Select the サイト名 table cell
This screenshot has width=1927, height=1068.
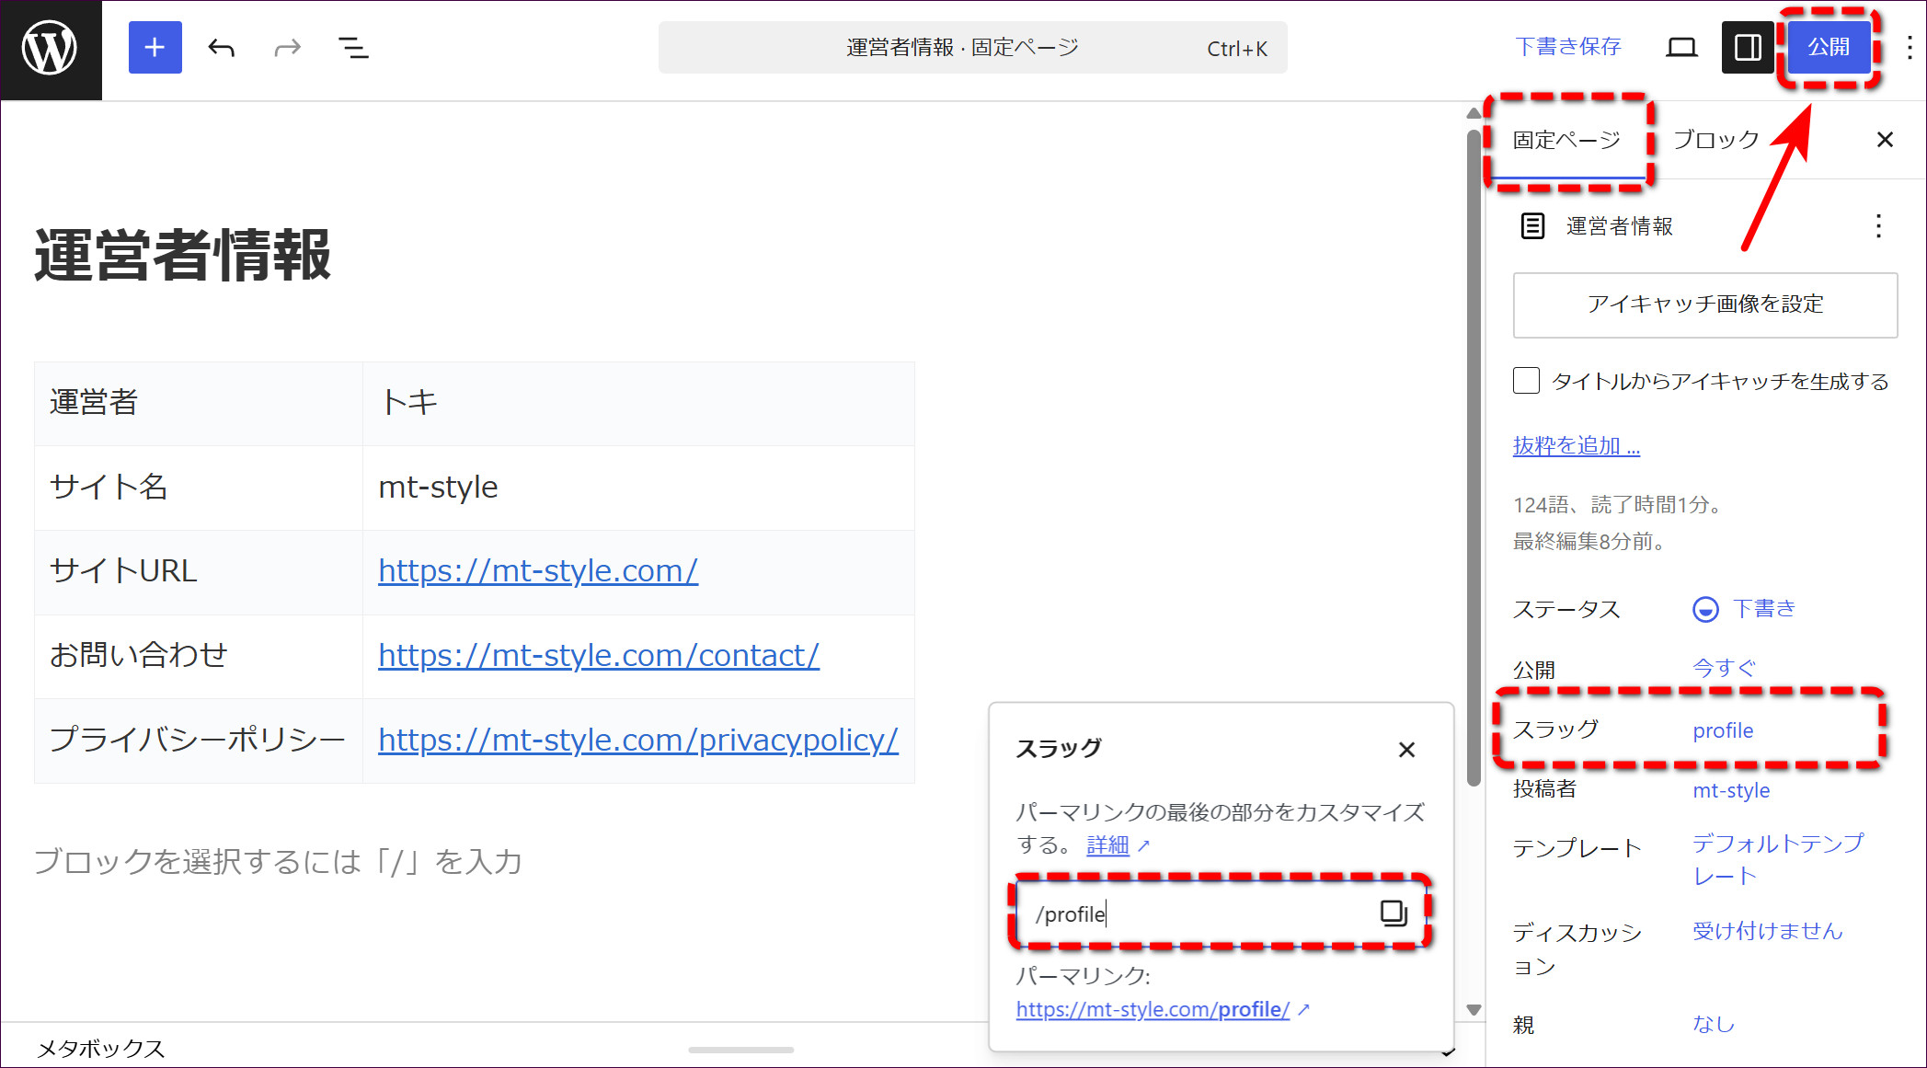(x=199, y=488)
